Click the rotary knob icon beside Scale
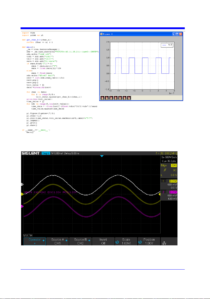210x299 pixels. [117, 242]
